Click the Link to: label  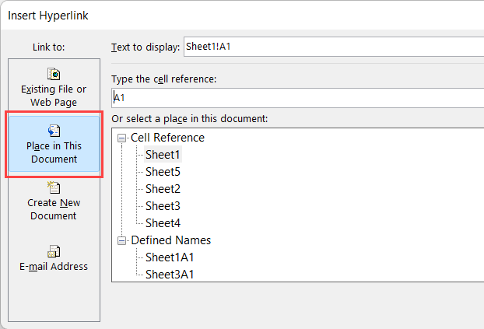(49, 47)
